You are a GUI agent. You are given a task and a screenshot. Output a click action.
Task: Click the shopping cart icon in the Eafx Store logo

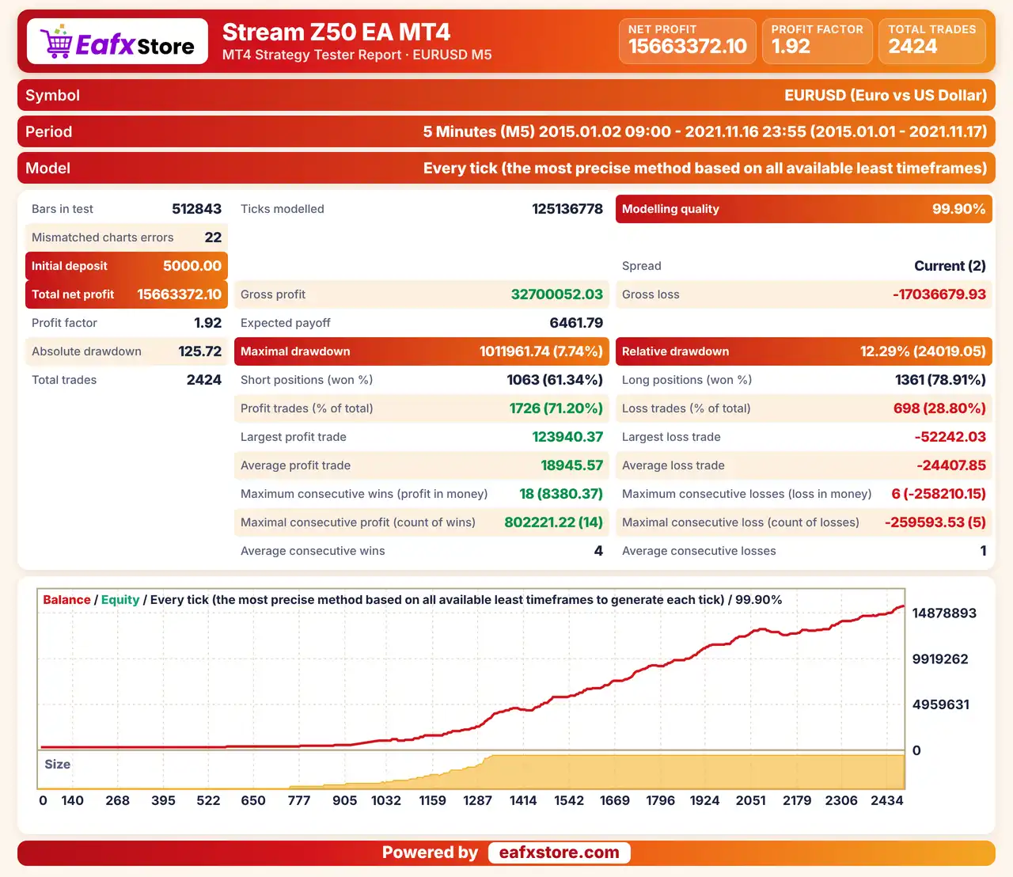tap(55, 41)
